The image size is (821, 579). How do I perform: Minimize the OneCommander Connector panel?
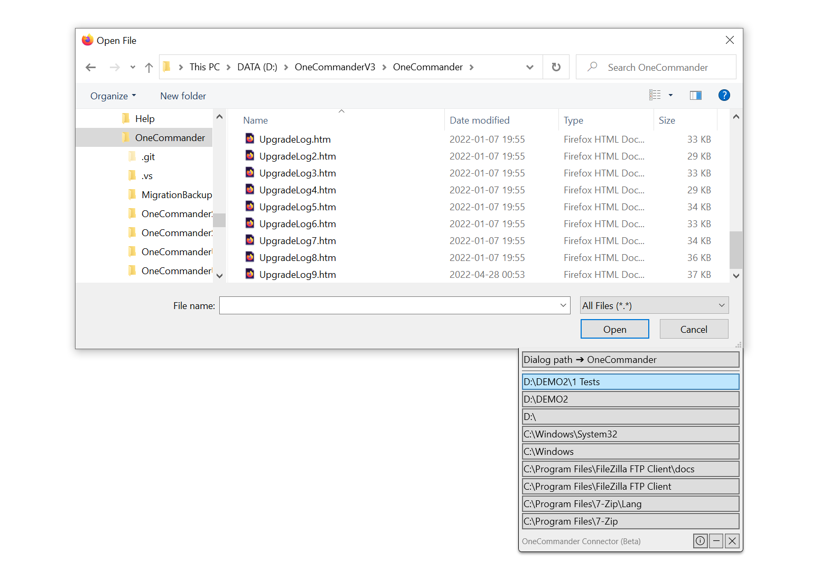pyautogui.click(x=716, y=541)
